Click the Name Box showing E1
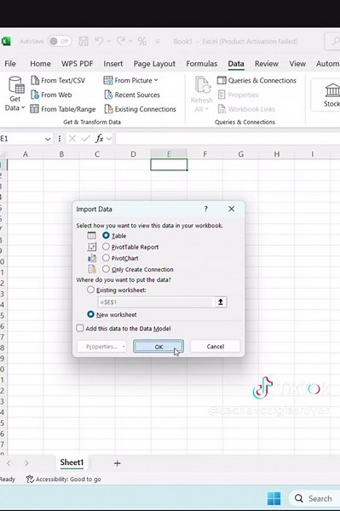Viewport: 340px width, 511px height. click(x=21, y=139)
